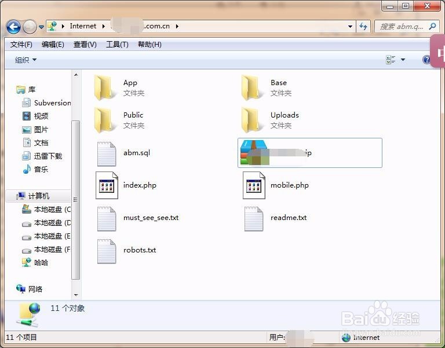The image size is (445, 348).
Task: Open 本地磁盘 (F drive)
Action: [x=46, y=250]
